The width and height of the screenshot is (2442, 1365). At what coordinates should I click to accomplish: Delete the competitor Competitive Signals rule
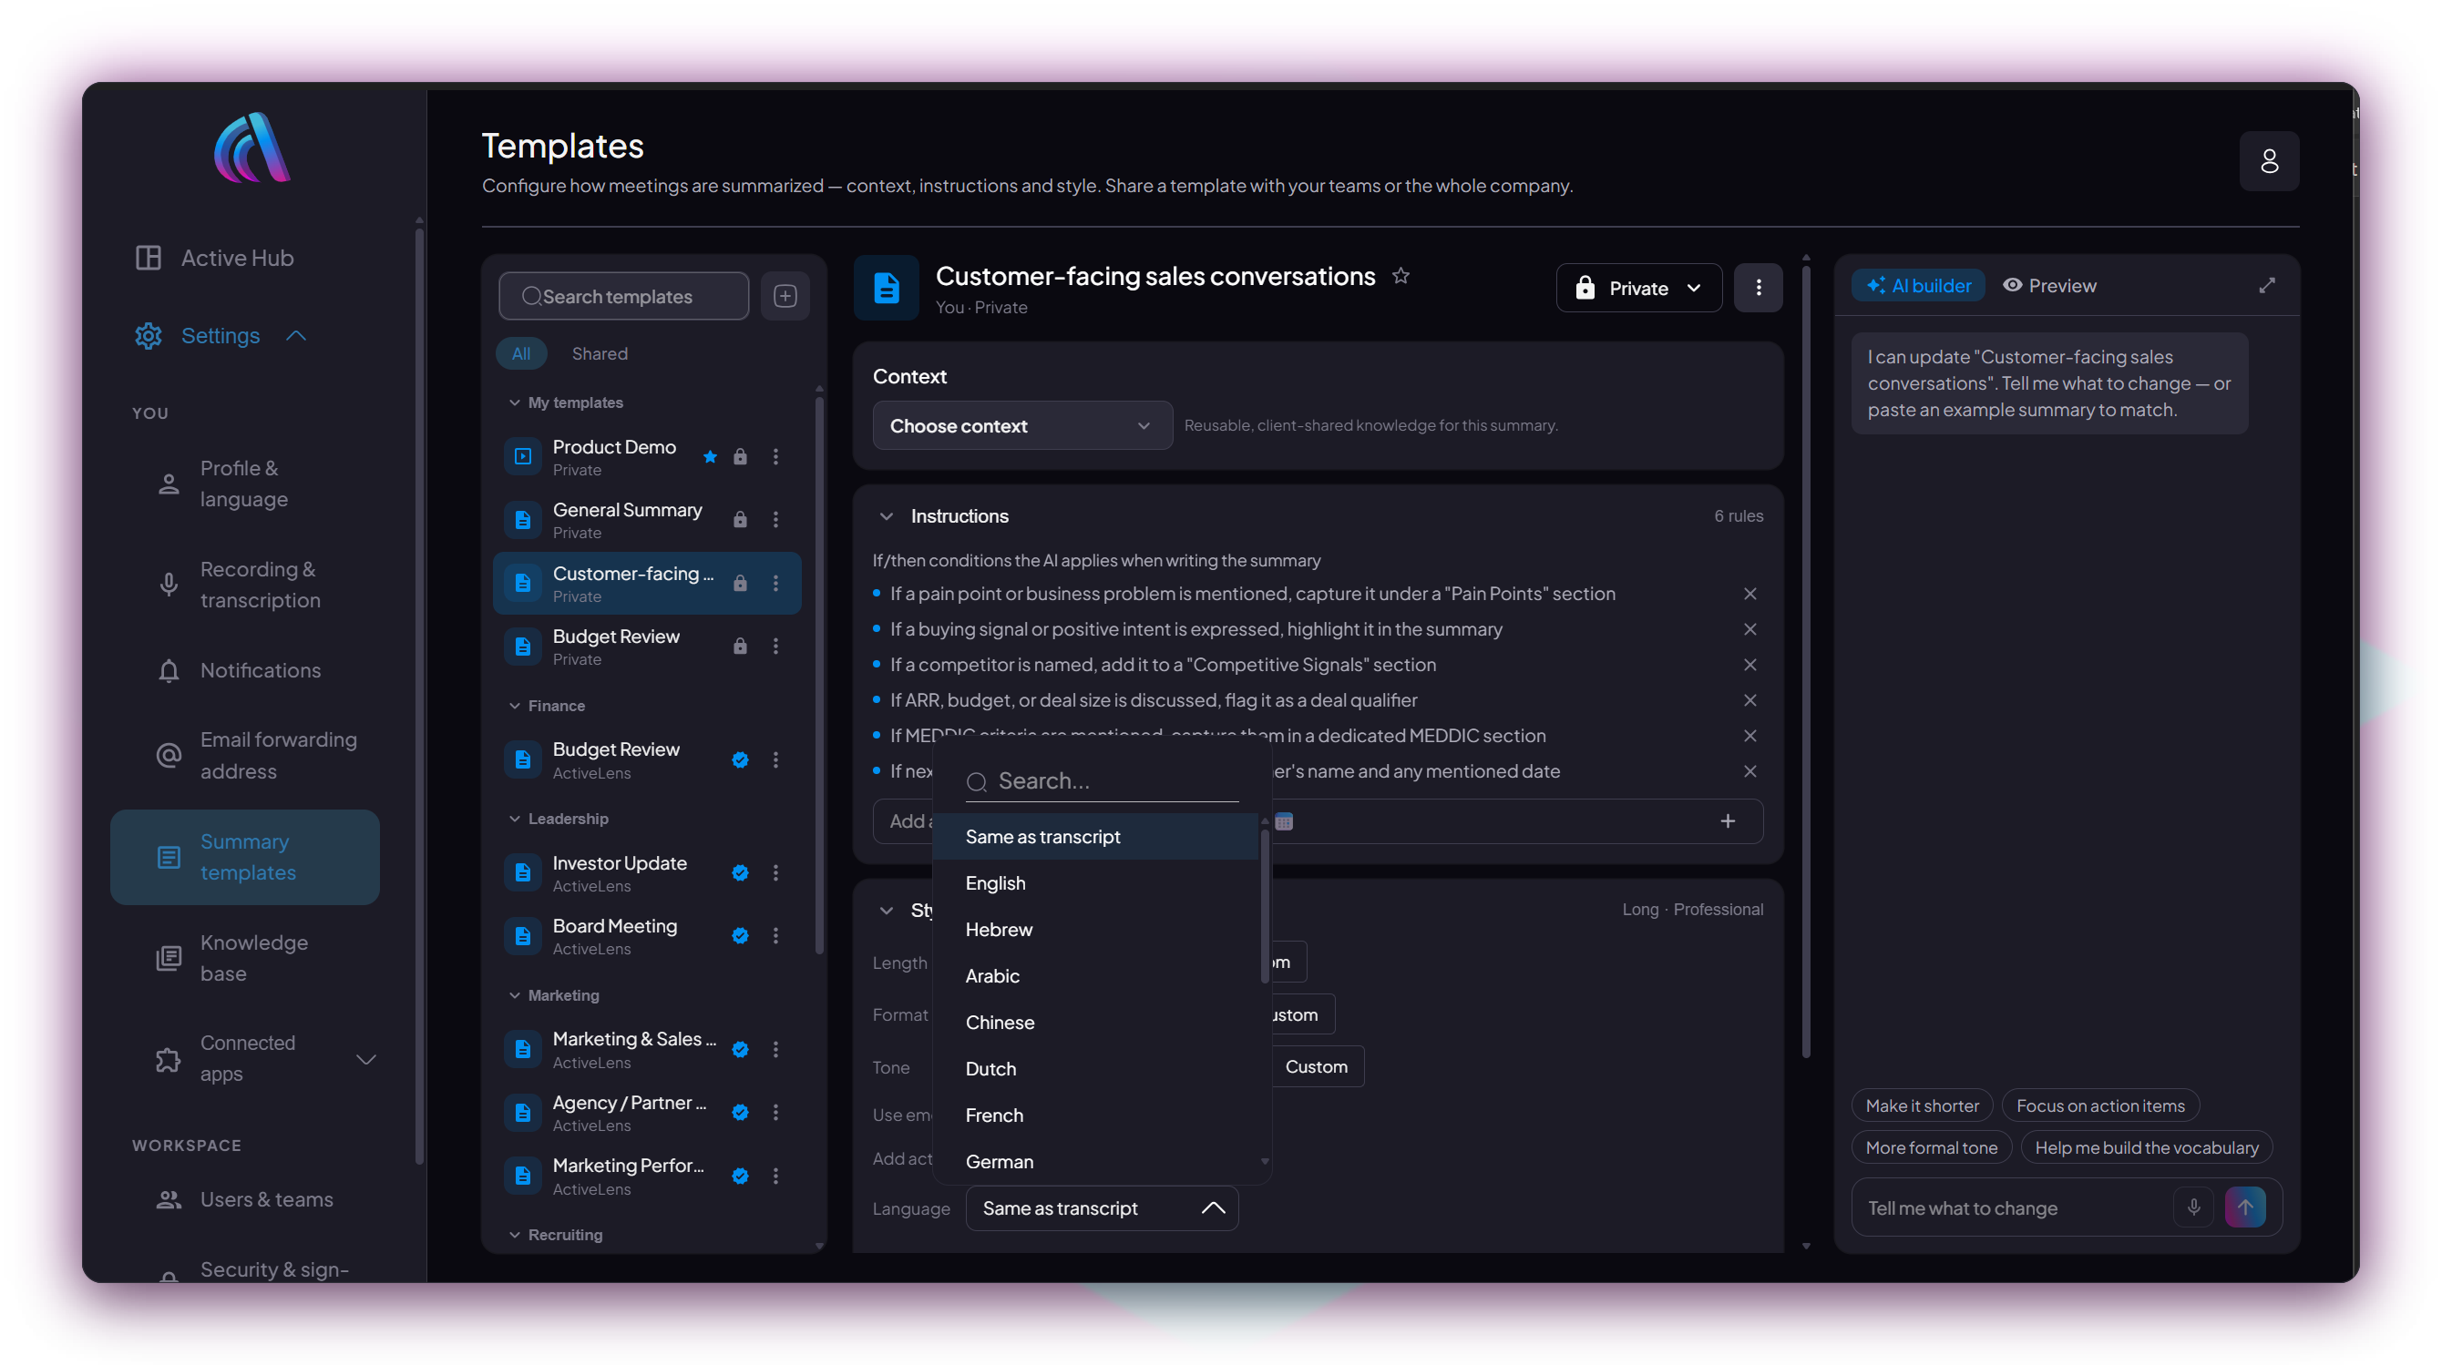pyautogui.click(x=1750, y=665)
